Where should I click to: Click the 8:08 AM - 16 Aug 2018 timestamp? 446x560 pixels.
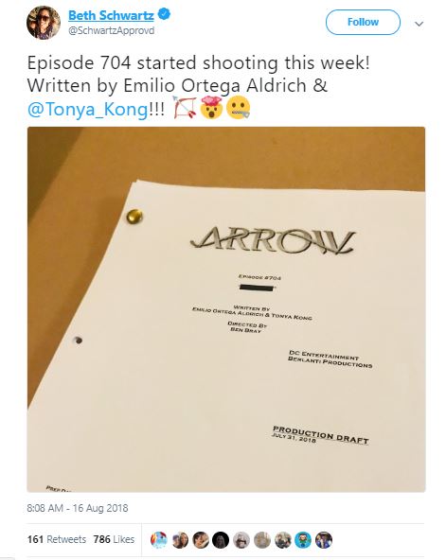(78, 508)
